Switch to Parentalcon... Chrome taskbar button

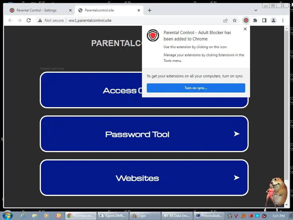point(81,216)
